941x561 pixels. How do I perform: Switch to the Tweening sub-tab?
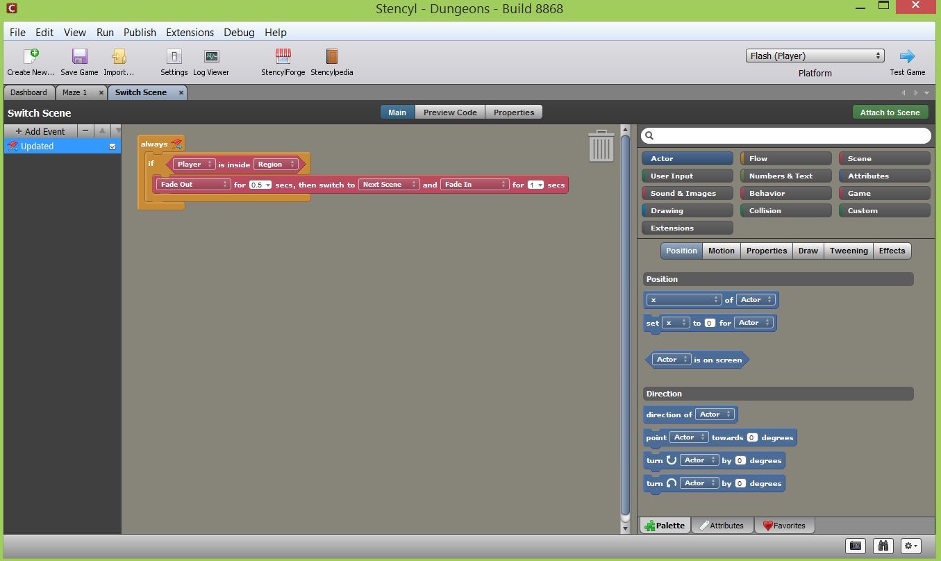(x=848, y=251)
